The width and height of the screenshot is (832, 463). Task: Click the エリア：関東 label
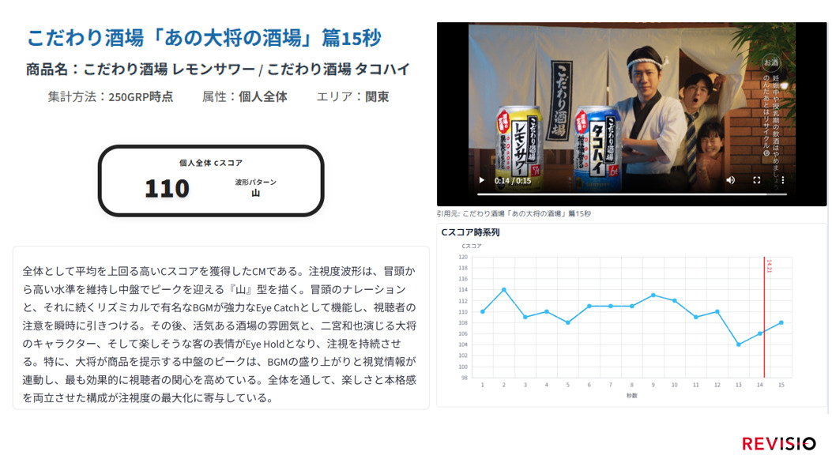pyautogui.click(x=353, y=96)
